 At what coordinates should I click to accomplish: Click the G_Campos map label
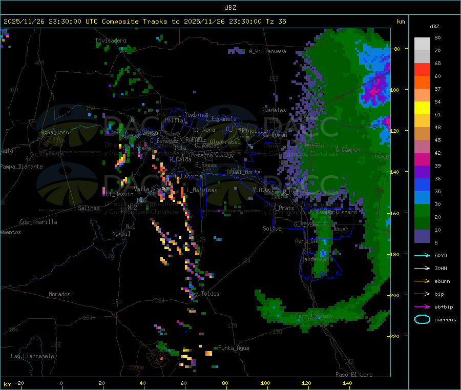[x=348, y=150]
